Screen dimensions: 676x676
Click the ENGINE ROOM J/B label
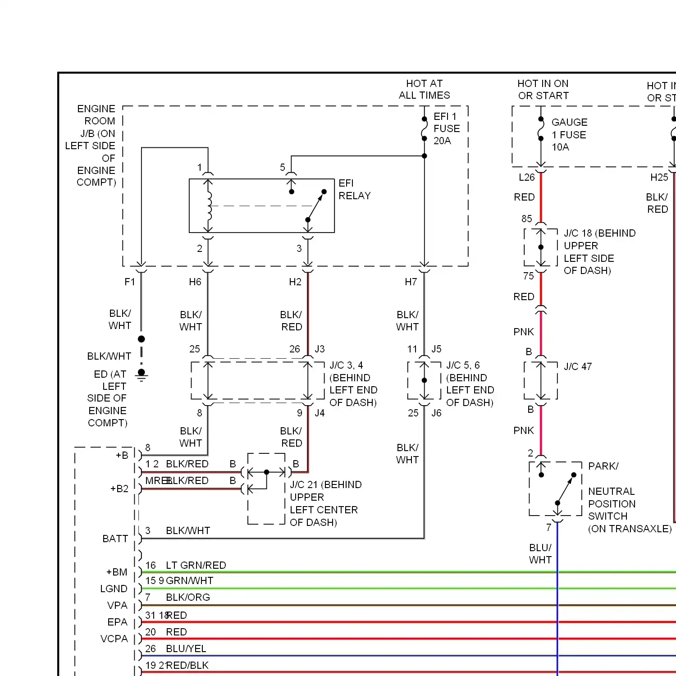[x=91, y=145]
